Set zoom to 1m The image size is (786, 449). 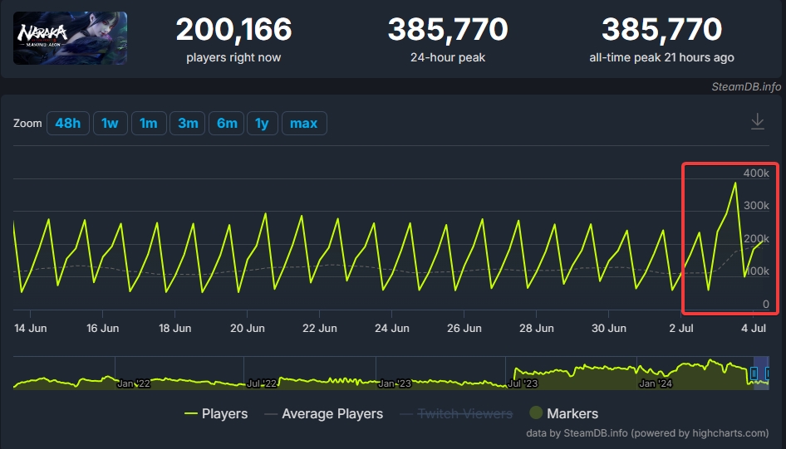click(x=149, y=123)
